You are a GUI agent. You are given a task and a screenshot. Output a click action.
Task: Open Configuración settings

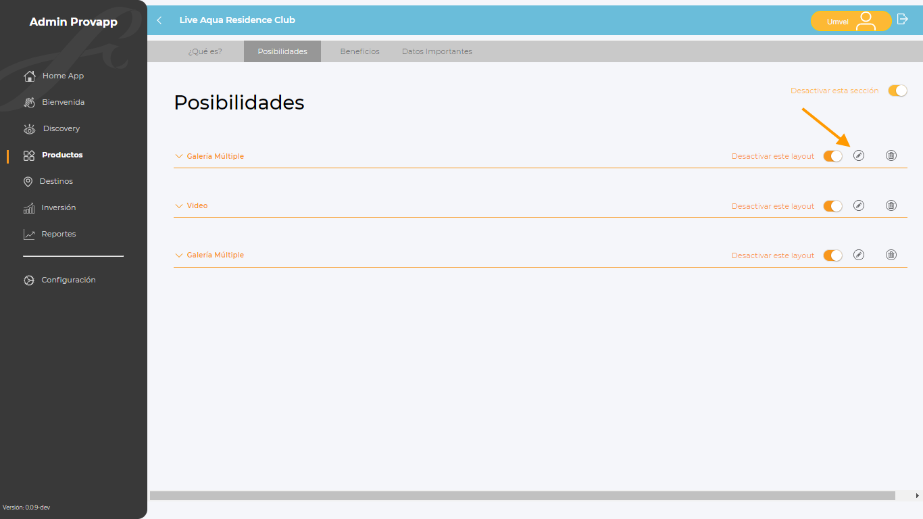click(59, 280)
